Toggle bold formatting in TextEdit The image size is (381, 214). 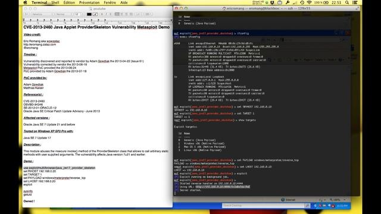102,14
